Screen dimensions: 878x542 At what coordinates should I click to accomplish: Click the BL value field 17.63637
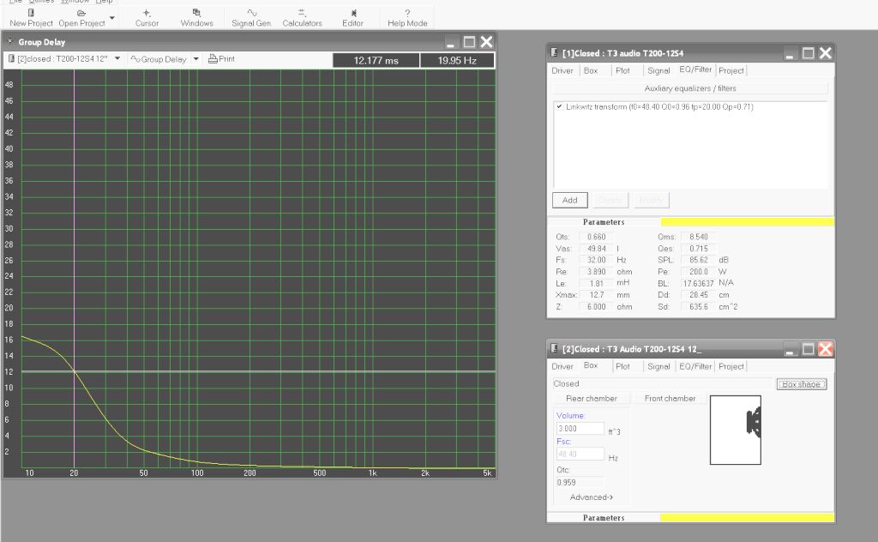click(x=698, y=283)
